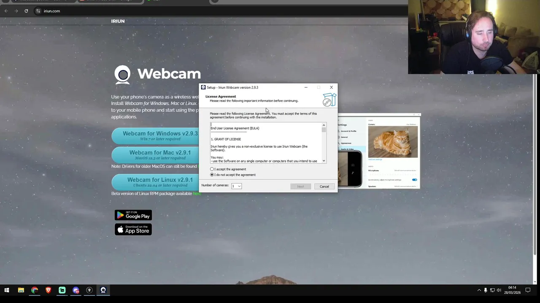Open the Linux RPM 'here' link

[197, 194]
